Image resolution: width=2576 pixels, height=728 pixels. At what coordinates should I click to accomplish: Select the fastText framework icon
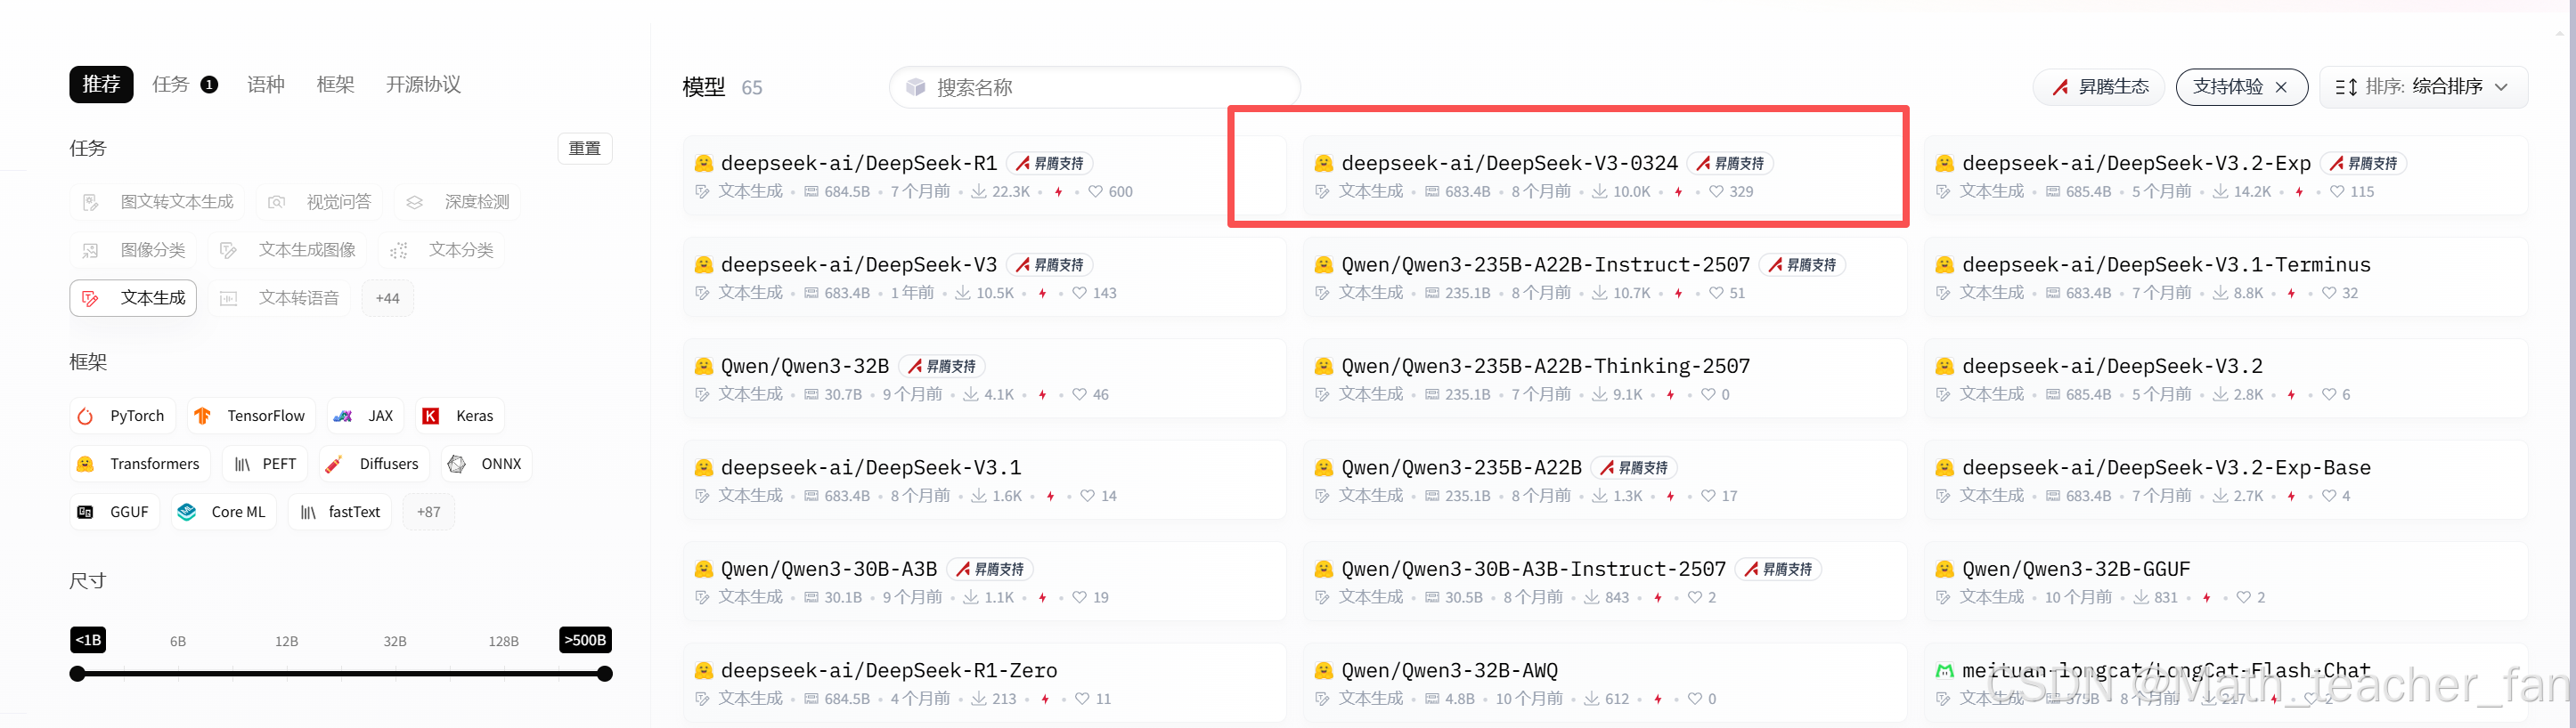click(309, 513)
